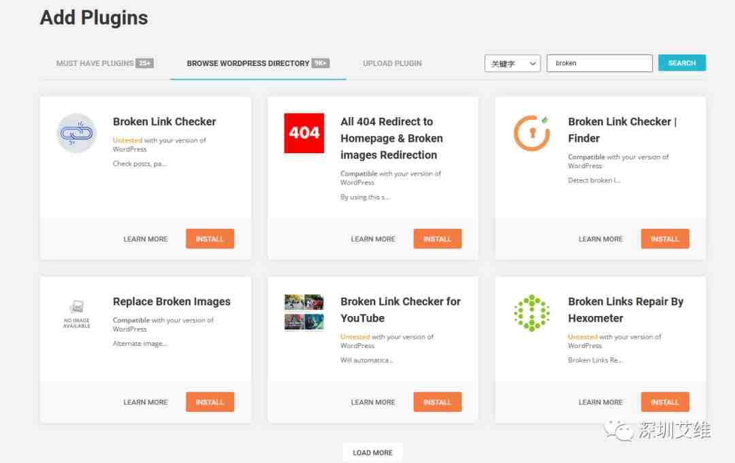This screenshot has height=463, width=735.
Task: Switch to Browse WordPress Directory tab
Action: (x=258, y=63)
